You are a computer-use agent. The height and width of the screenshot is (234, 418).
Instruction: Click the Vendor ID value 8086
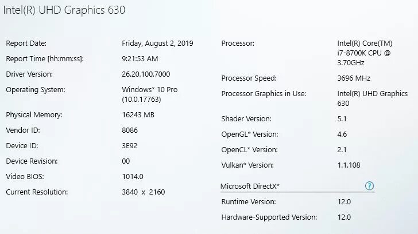click(x=130, y=130)
